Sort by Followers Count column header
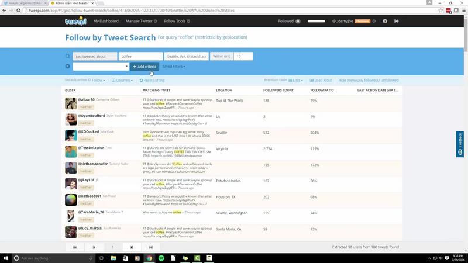 coord(278,90)
